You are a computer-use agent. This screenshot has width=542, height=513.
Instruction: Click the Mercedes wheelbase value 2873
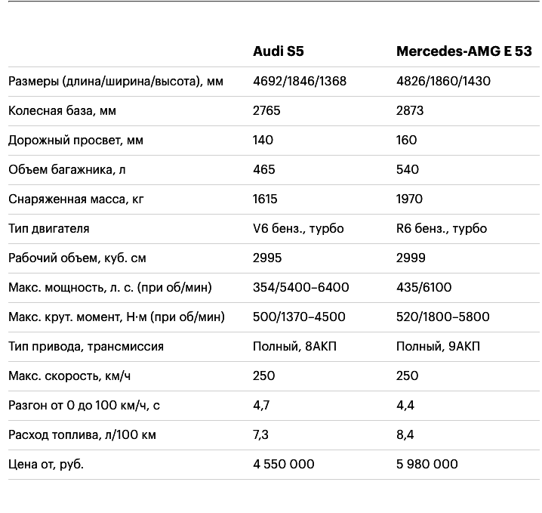pyautogui.click(x=410, y=111)
